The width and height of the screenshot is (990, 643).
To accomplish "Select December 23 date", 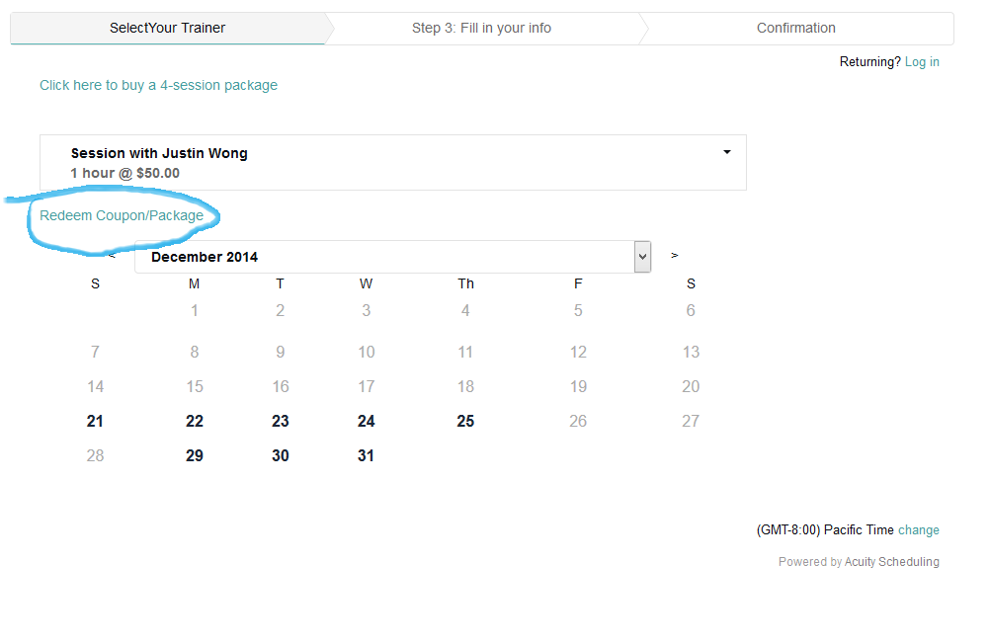I will 281,421.
